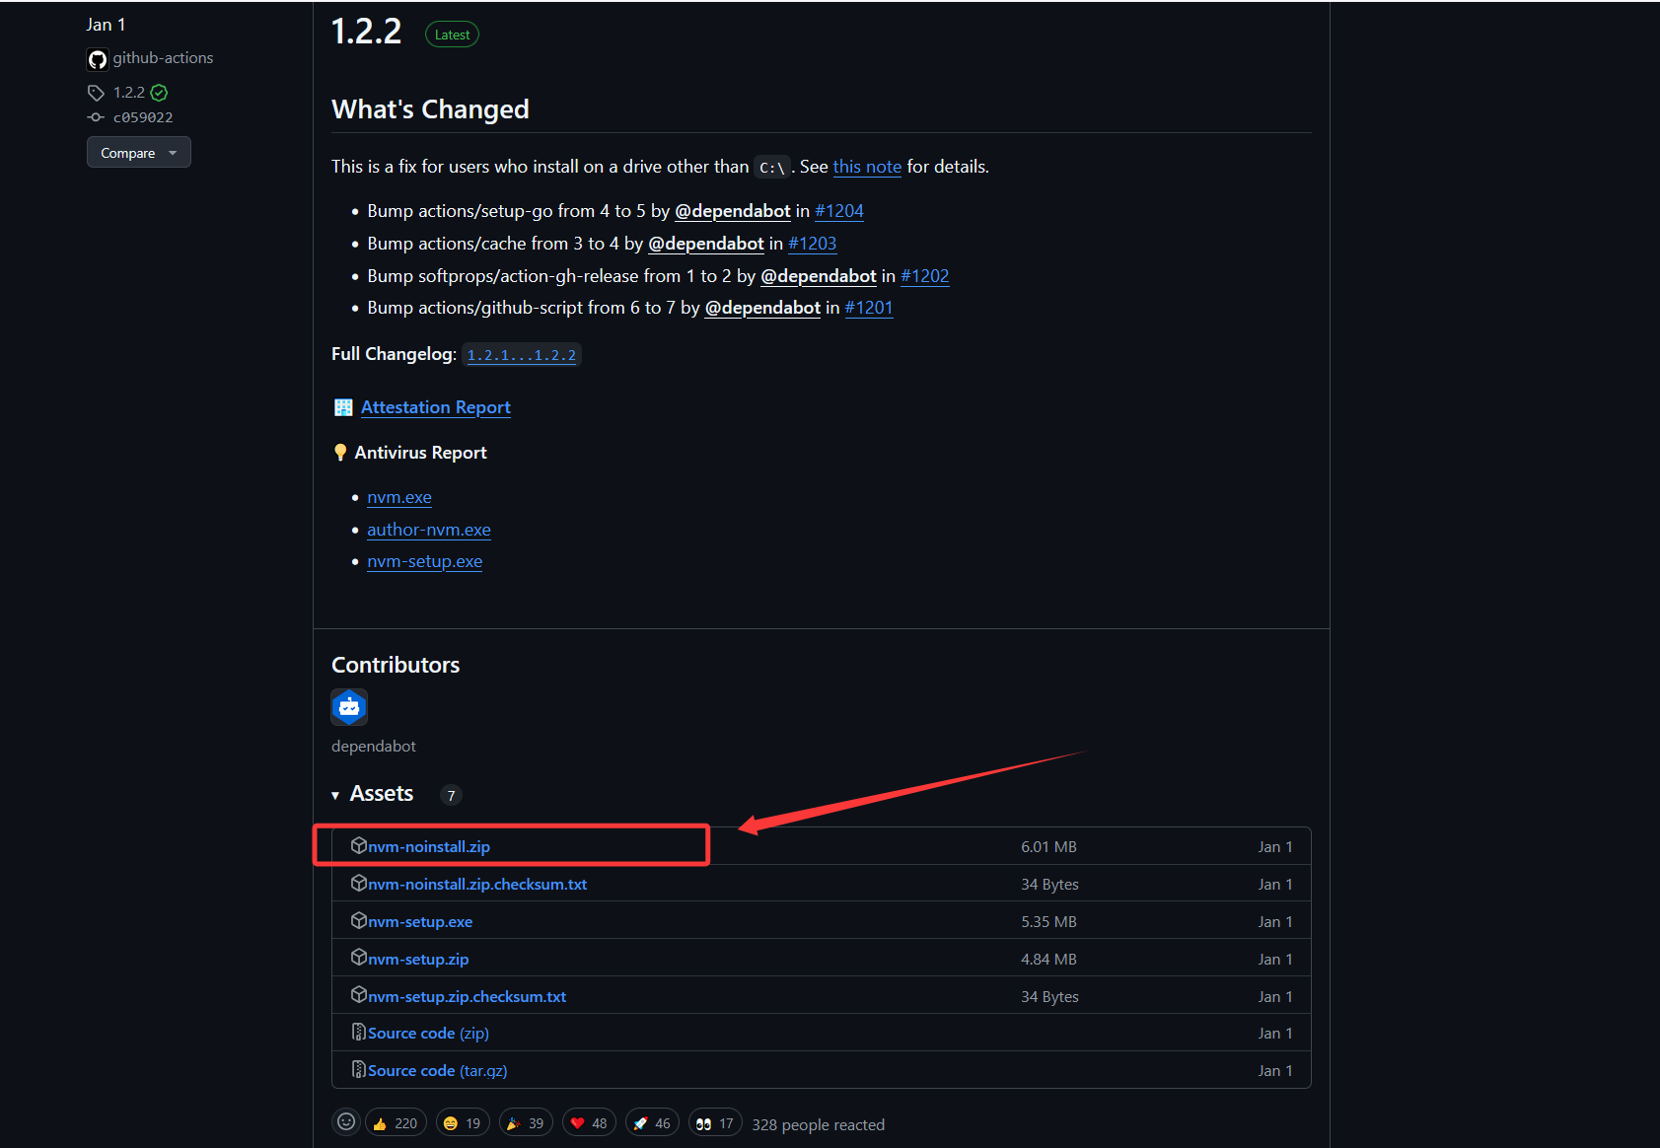
Task: Open pull request #1201
Action: pyautogui.click(x=869, y=308)
